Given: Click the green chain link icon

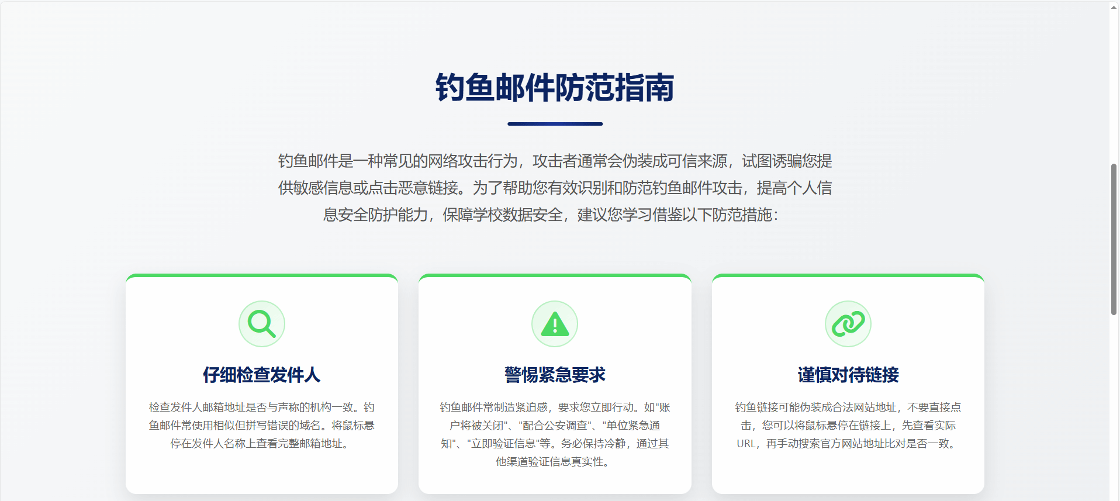Looking at the screenshot, I should point(848,324).
